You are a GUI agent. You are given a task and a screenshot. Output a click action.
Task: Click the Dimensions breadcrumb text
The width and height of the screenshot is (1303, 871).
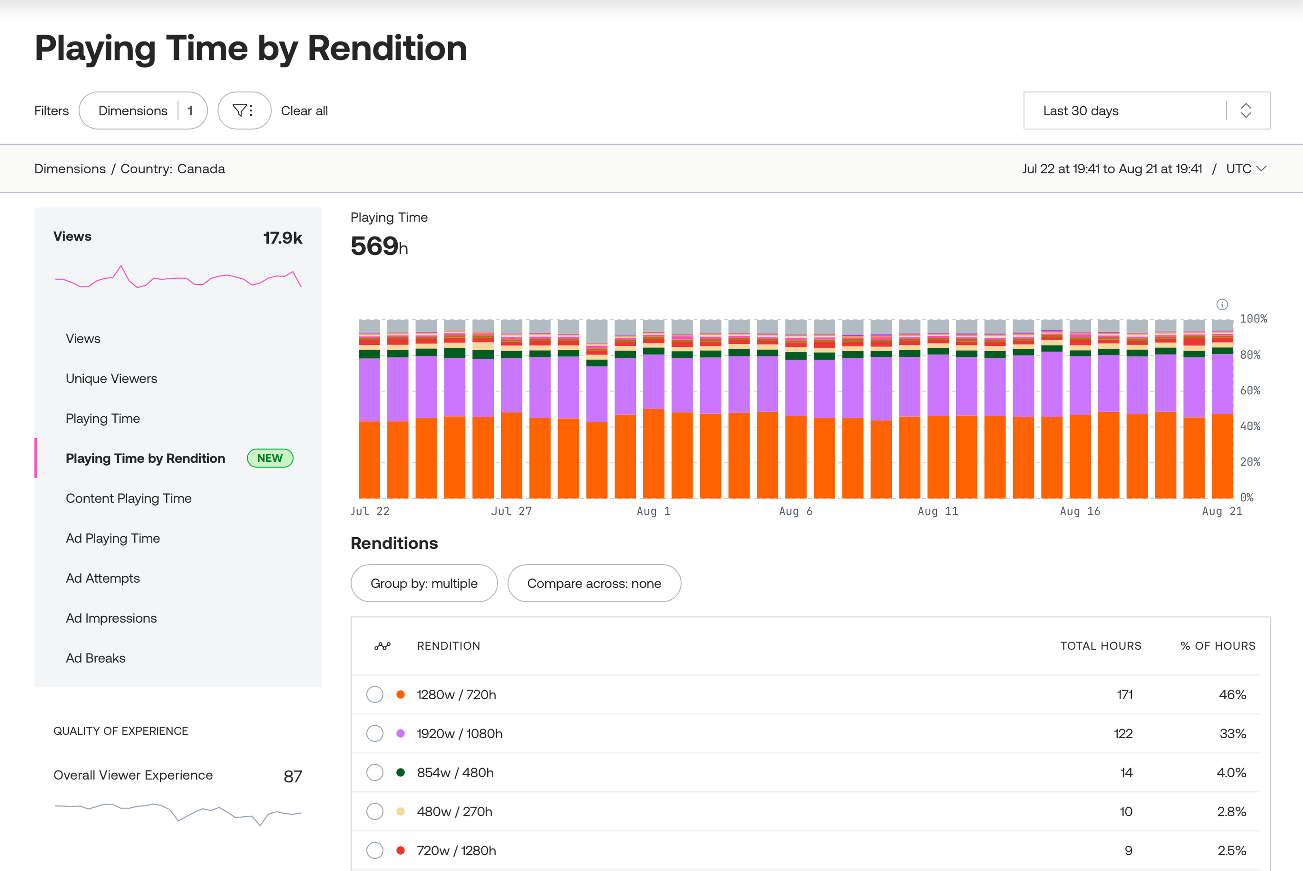click(x=70, y=169)
